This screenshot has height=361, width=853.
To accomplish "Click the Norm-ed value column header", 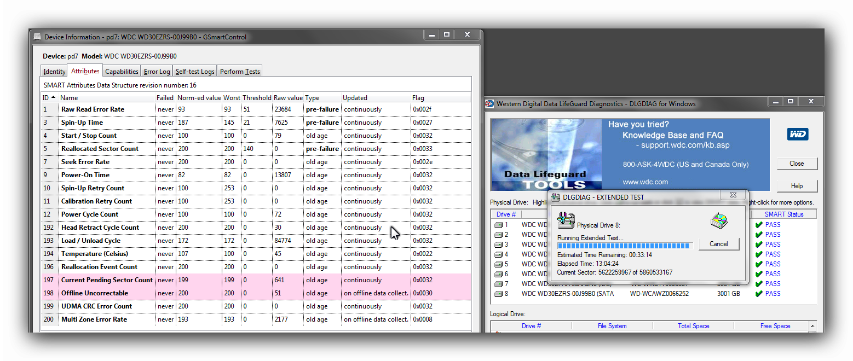I will 199,98.
